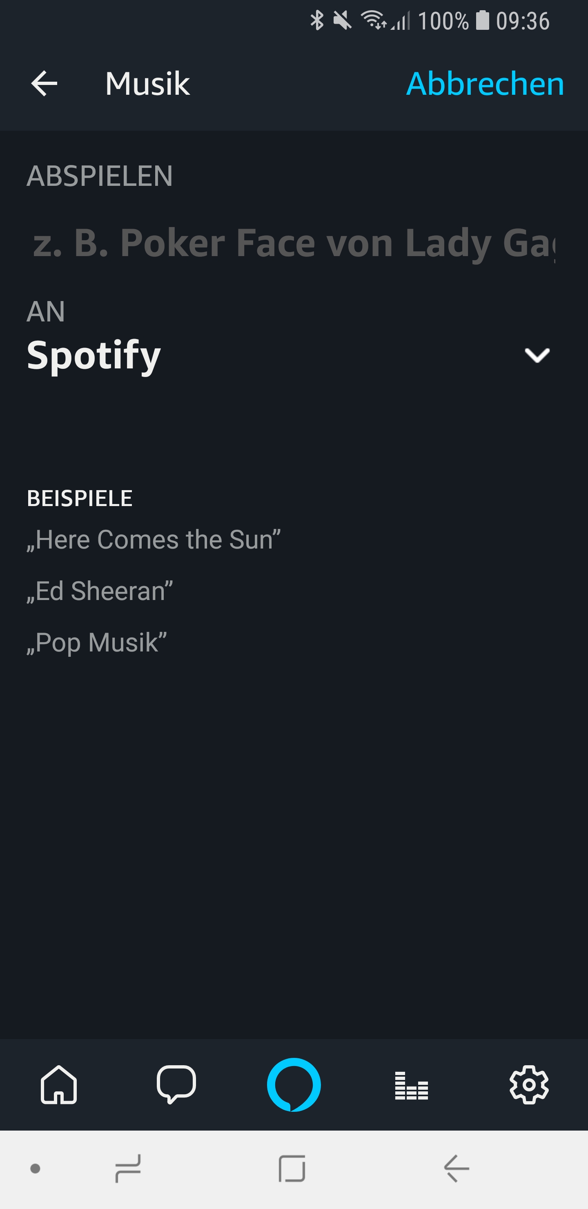Open the settings gear tab
Viewport: 588px width, 1209px height.
[x=529, y=1084]
